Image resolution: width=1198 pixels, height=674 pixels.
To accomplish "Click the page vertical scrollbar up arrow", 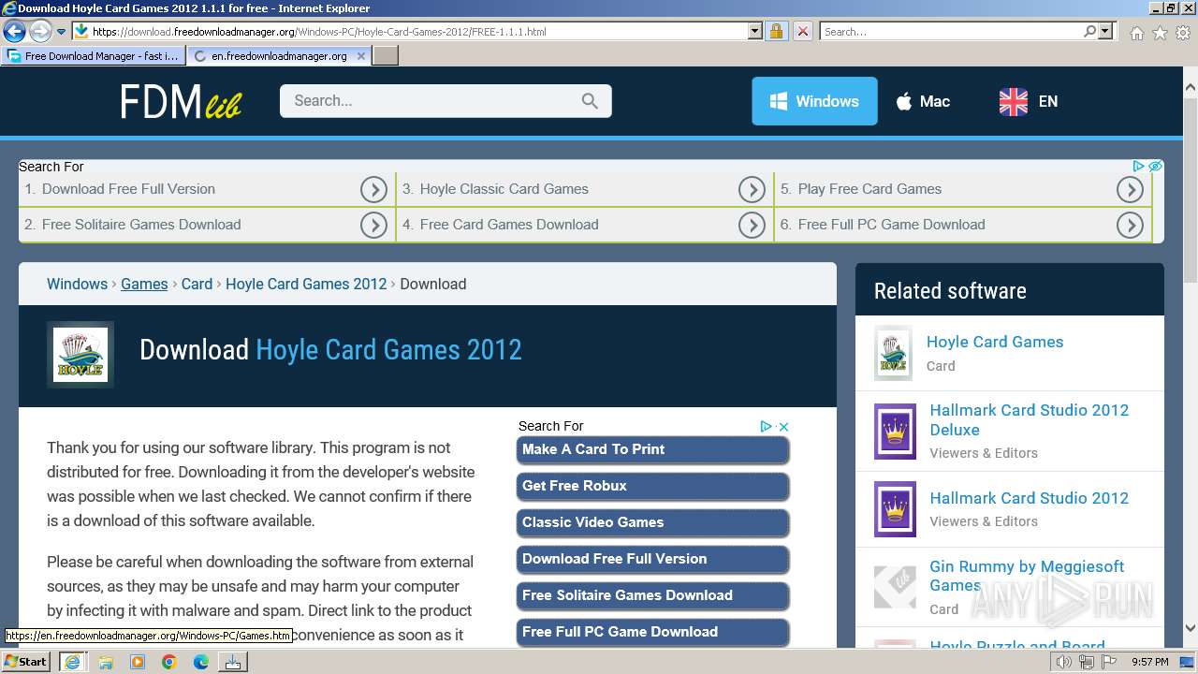I will (x=1191, y=87).
